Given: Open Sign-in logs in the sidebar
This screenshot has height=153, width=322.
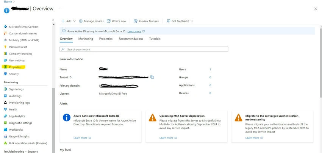Looking at the screenshot, I should click(16, 89).
